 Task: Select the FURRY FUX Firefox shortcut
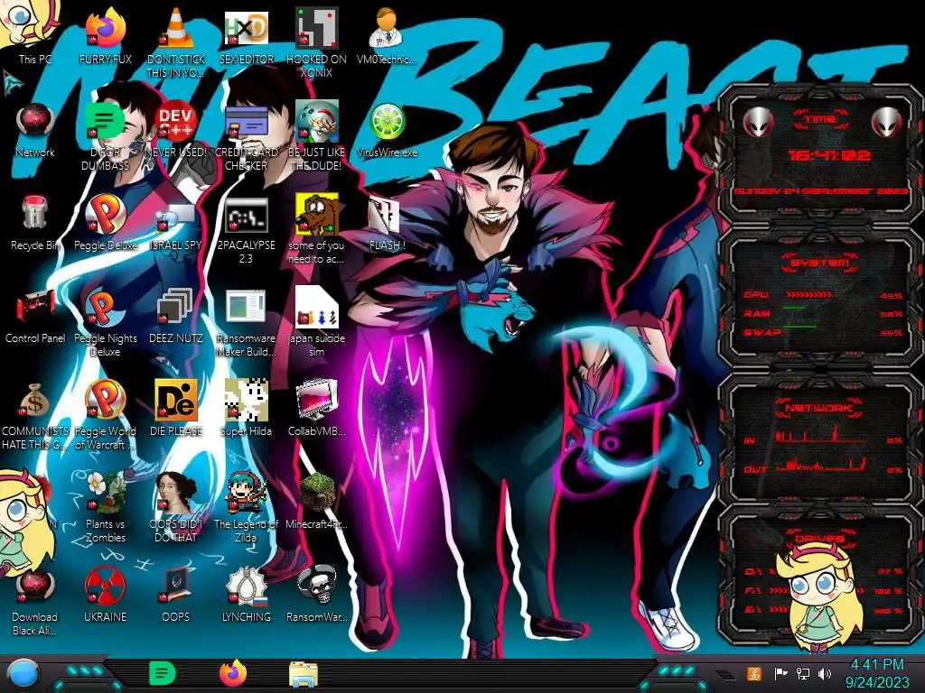click(x=105, y=36)
